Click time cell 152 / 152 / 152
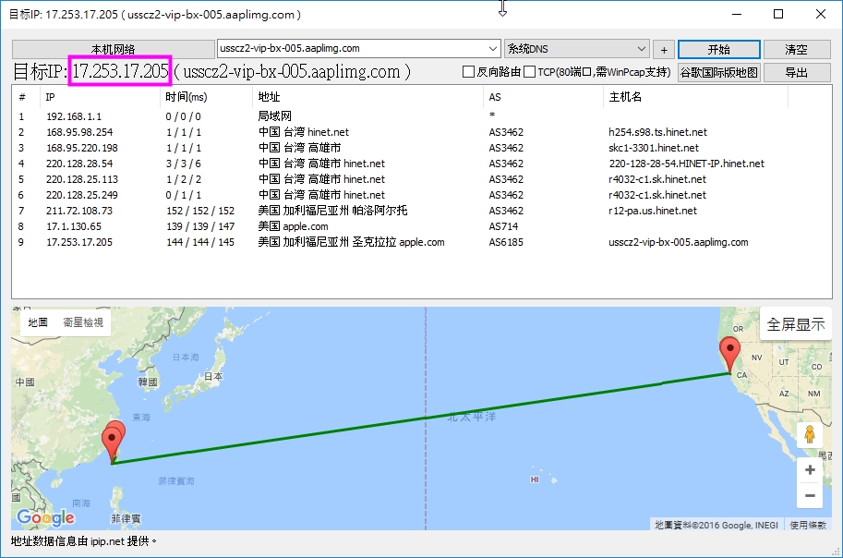843x558 pixels. coord(200,211)
